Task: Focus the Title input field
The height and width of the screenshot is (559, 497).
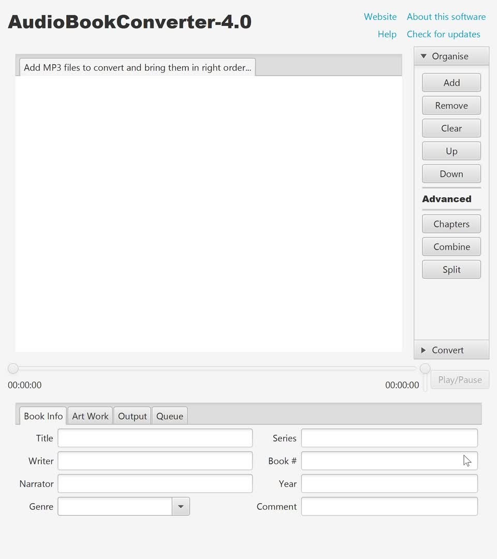Action: (155, 438)
